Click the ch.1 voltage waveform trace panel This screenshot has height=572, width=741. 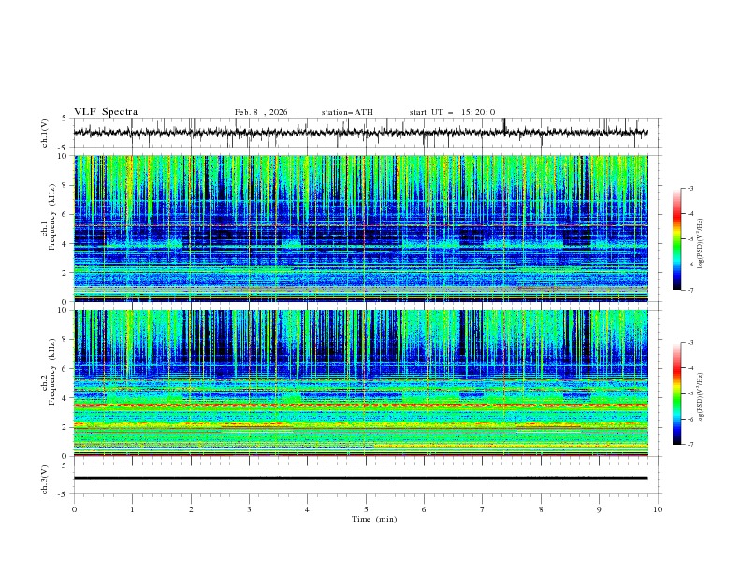click(x=368, y=133)
